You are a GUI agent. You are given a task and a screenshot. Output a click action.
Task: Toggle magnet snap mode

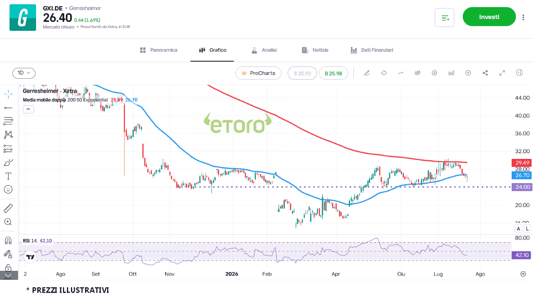(x=8, y=240)
